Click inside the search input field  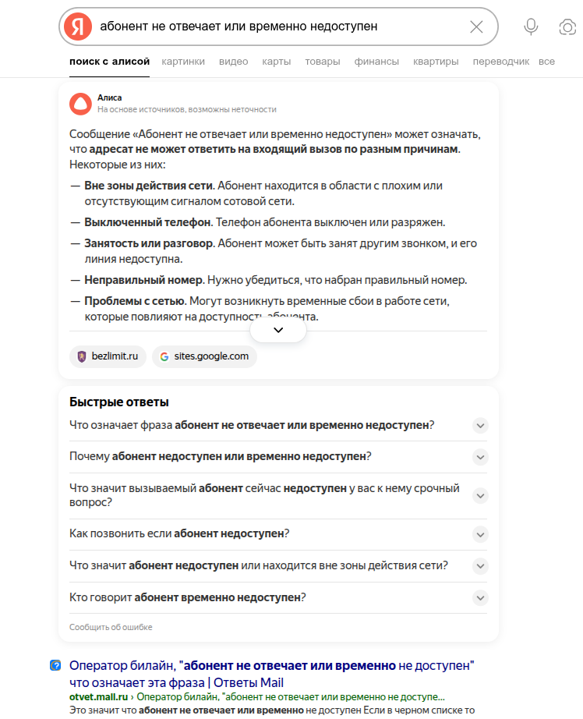coord(273,26)
